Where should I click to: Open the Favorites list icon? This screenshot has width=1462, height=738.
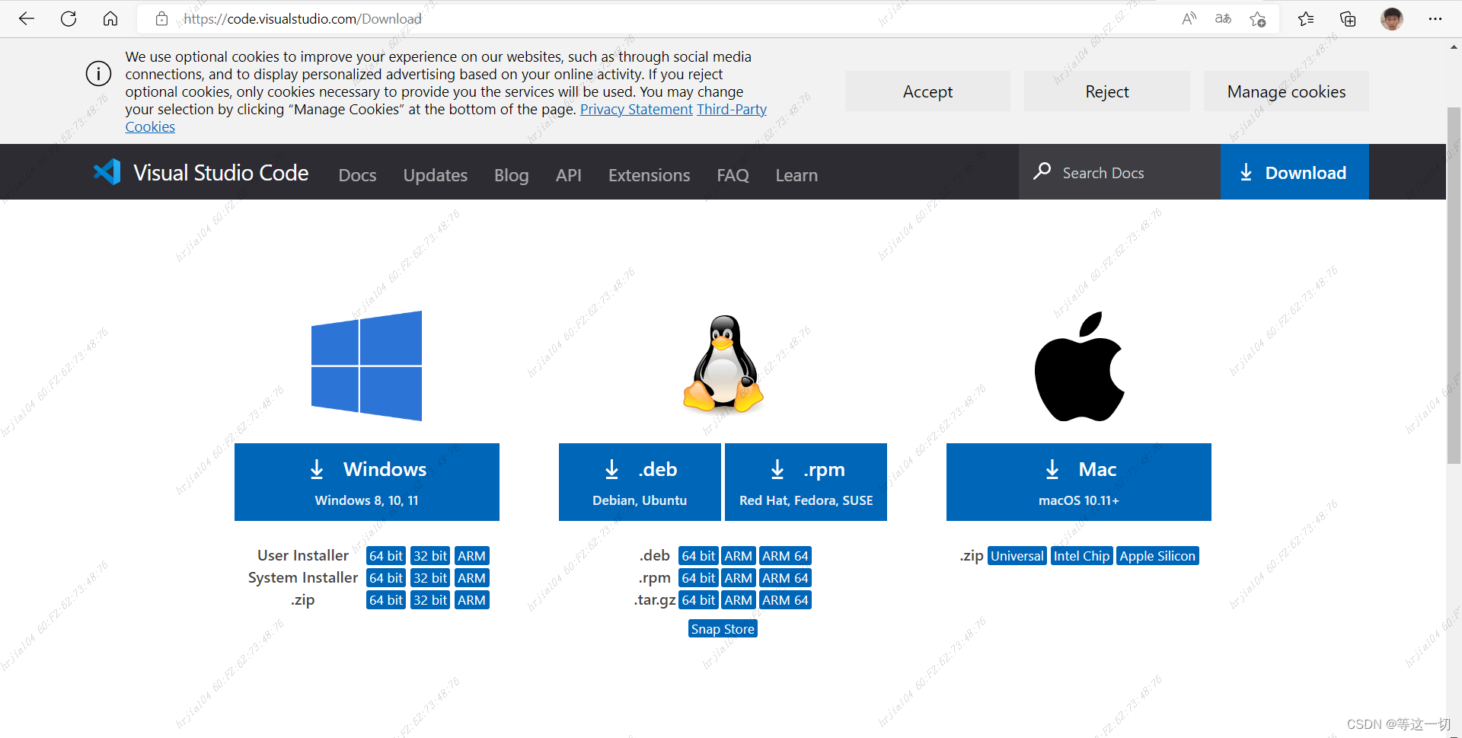[1307, 19]
